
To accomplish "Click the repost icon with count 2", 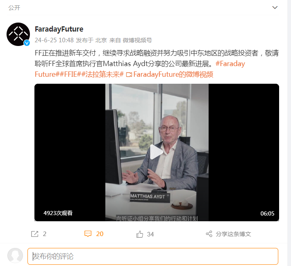I will point(35,234).
